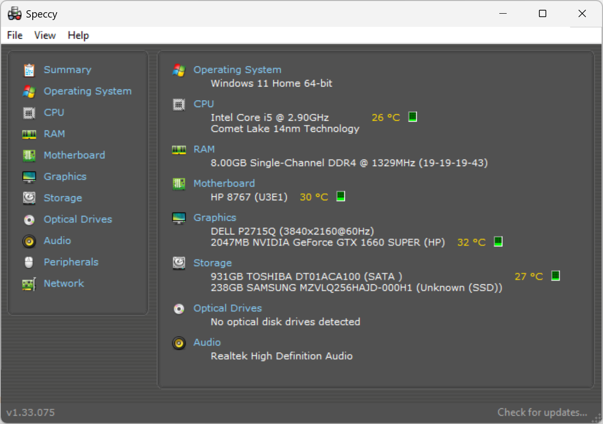
Task: Click the Audio speaker icon in sidebar
Action: pos(29,241)
